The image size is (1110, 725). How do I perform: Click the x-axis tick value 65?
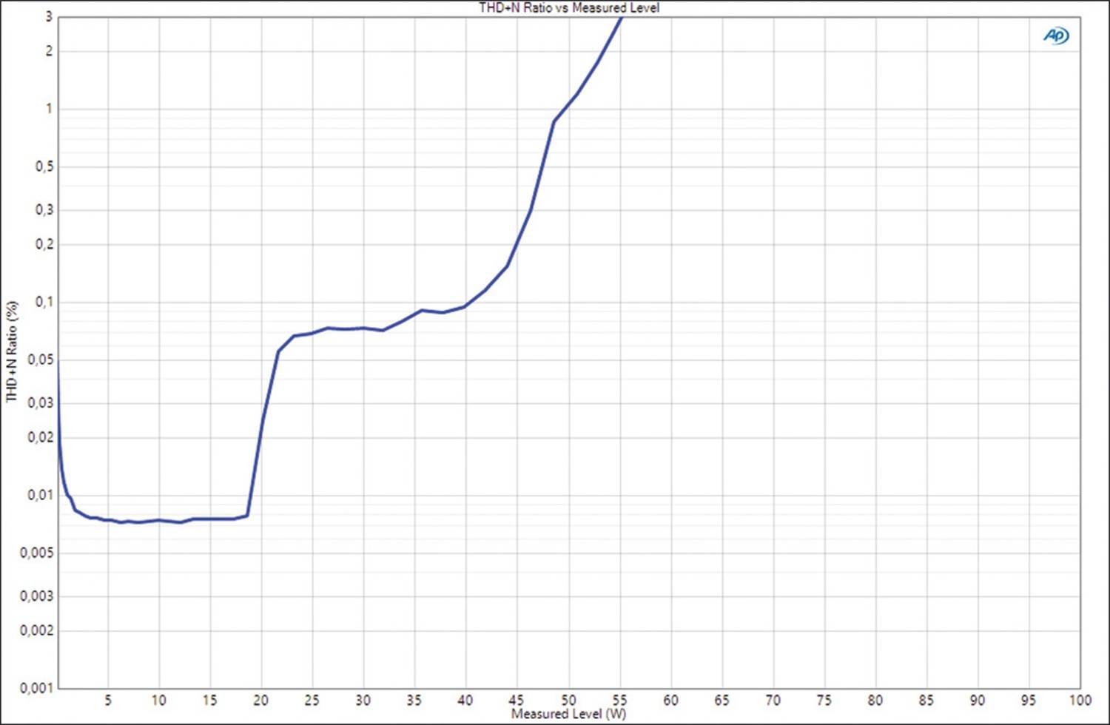pos(721,700)
